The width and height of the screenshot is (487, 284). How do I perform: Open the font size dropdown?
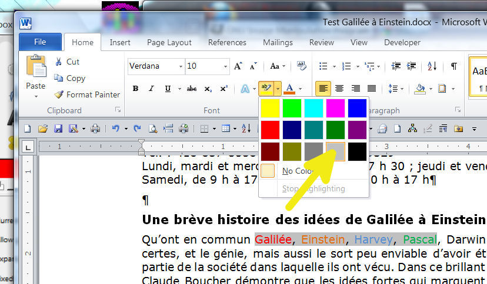click(225, 66)
